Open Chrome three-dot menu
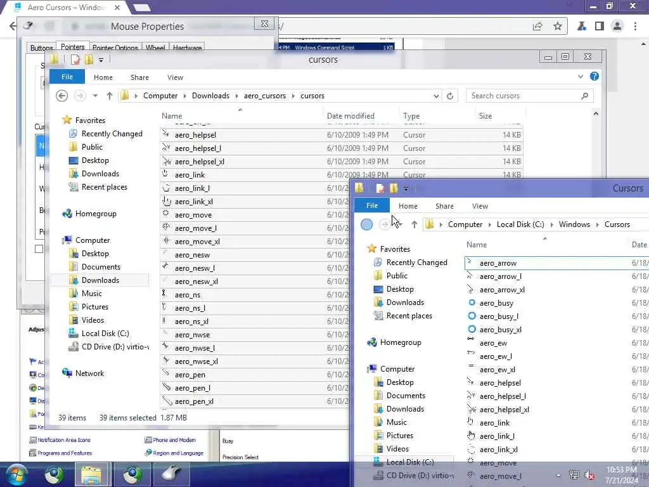Viewport: 649px width, 487px height. coord(635,26)
